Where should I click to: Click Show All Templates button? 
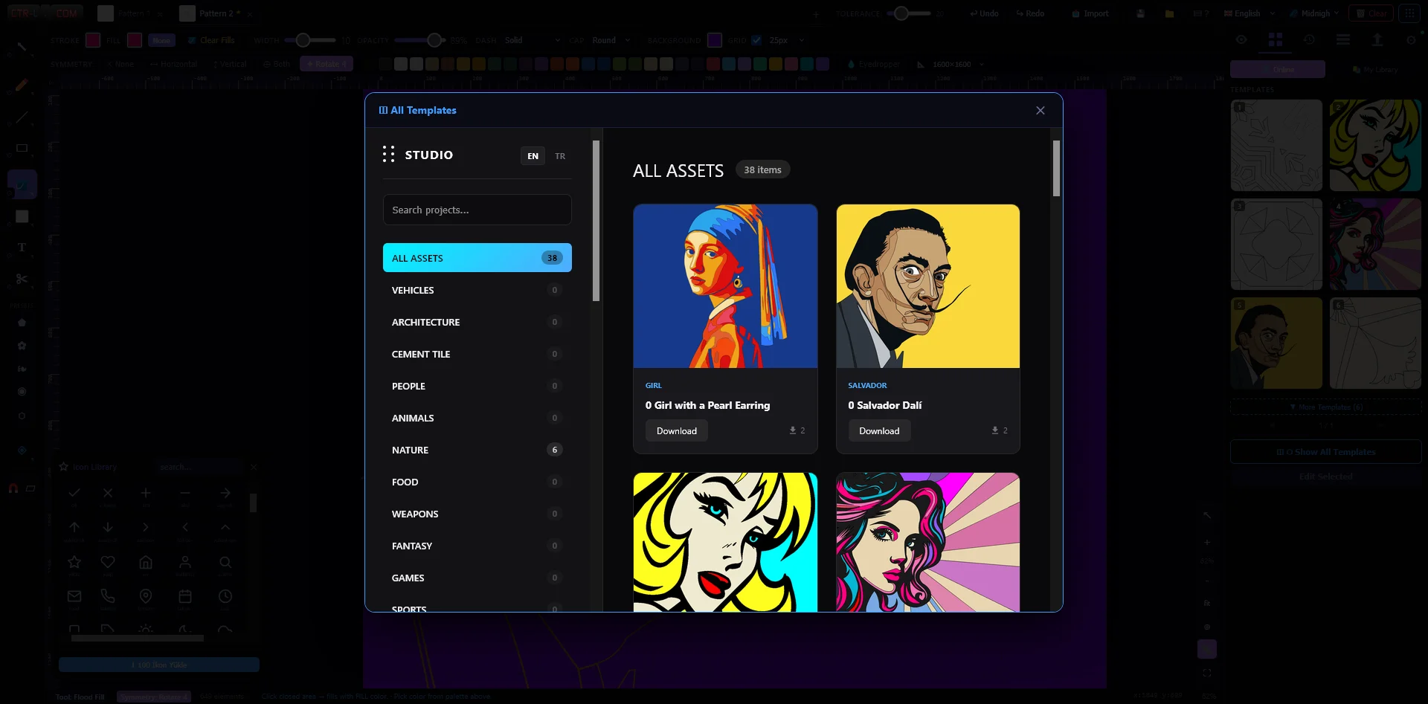click(x=1325, y=452)
